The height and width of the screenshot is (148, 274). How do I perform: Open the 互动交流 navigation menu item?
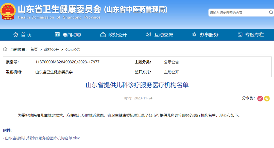pyautogui.click(x=164, y=35)
